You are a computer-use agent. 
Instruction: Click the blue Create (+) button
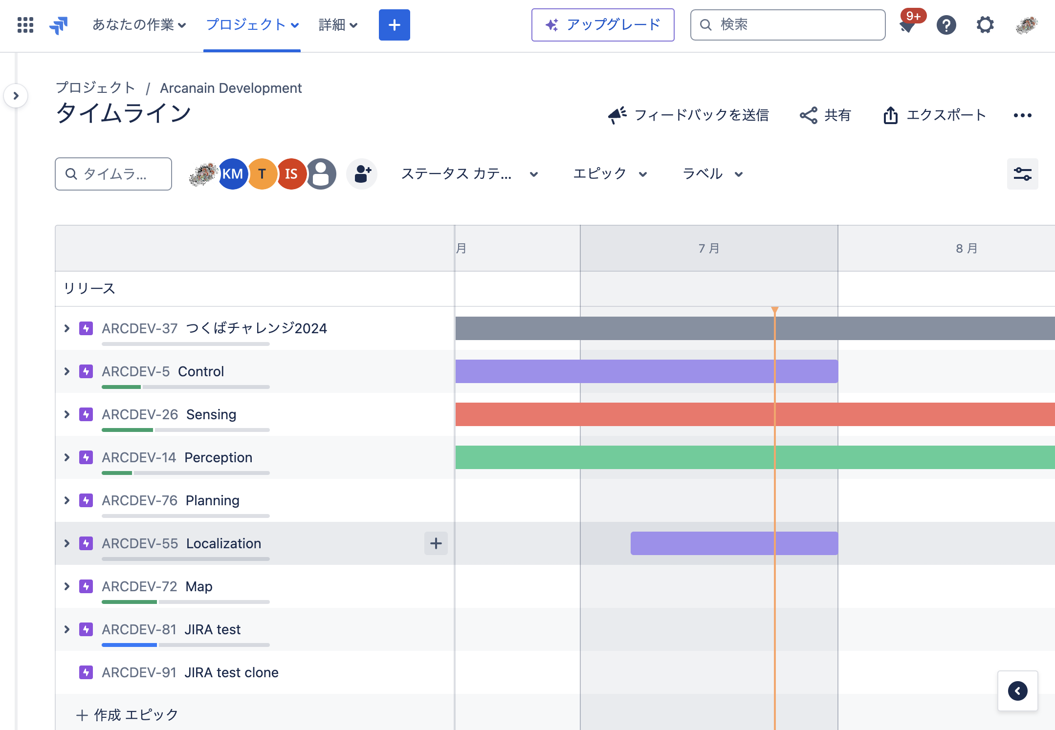[394, 24]
